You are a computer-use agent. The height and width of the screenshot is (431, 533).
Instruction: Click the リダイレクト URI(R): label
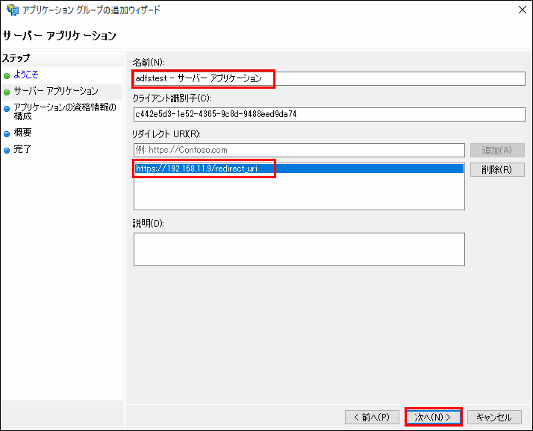point(166,134)
